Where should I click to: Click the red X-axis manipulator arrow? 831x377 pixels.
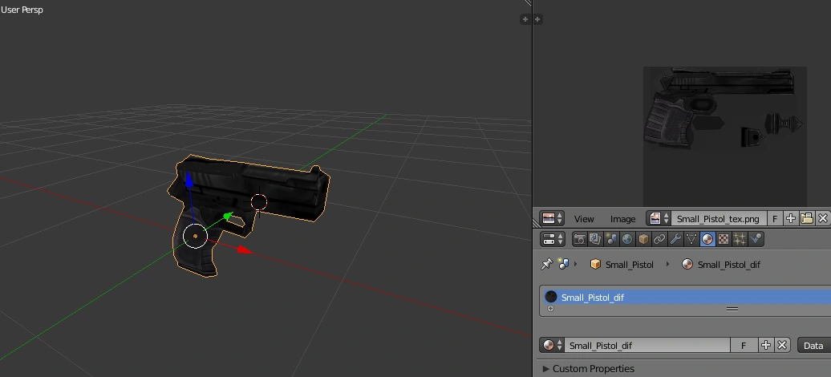tap(245, 249)
